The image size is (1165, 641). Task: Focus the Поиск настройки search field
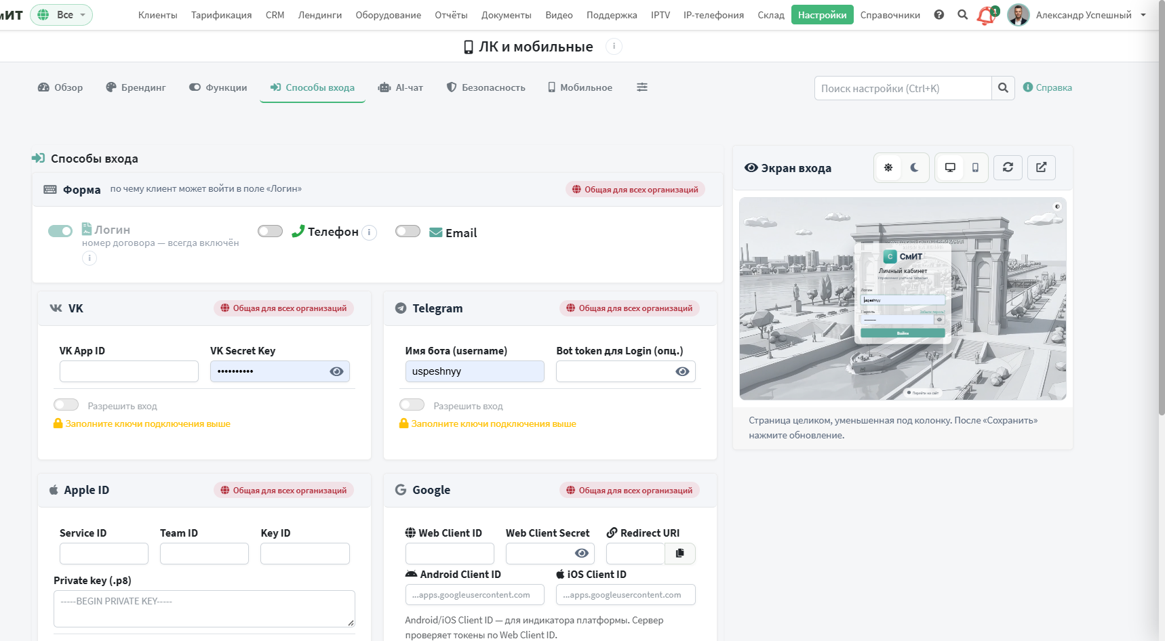point(903,88)
